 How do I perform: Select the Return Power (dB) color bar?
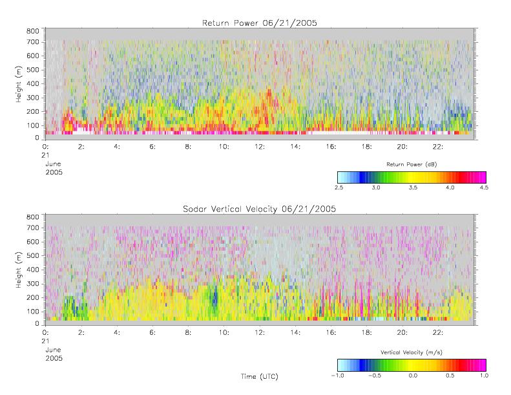[x=412, y=177]
